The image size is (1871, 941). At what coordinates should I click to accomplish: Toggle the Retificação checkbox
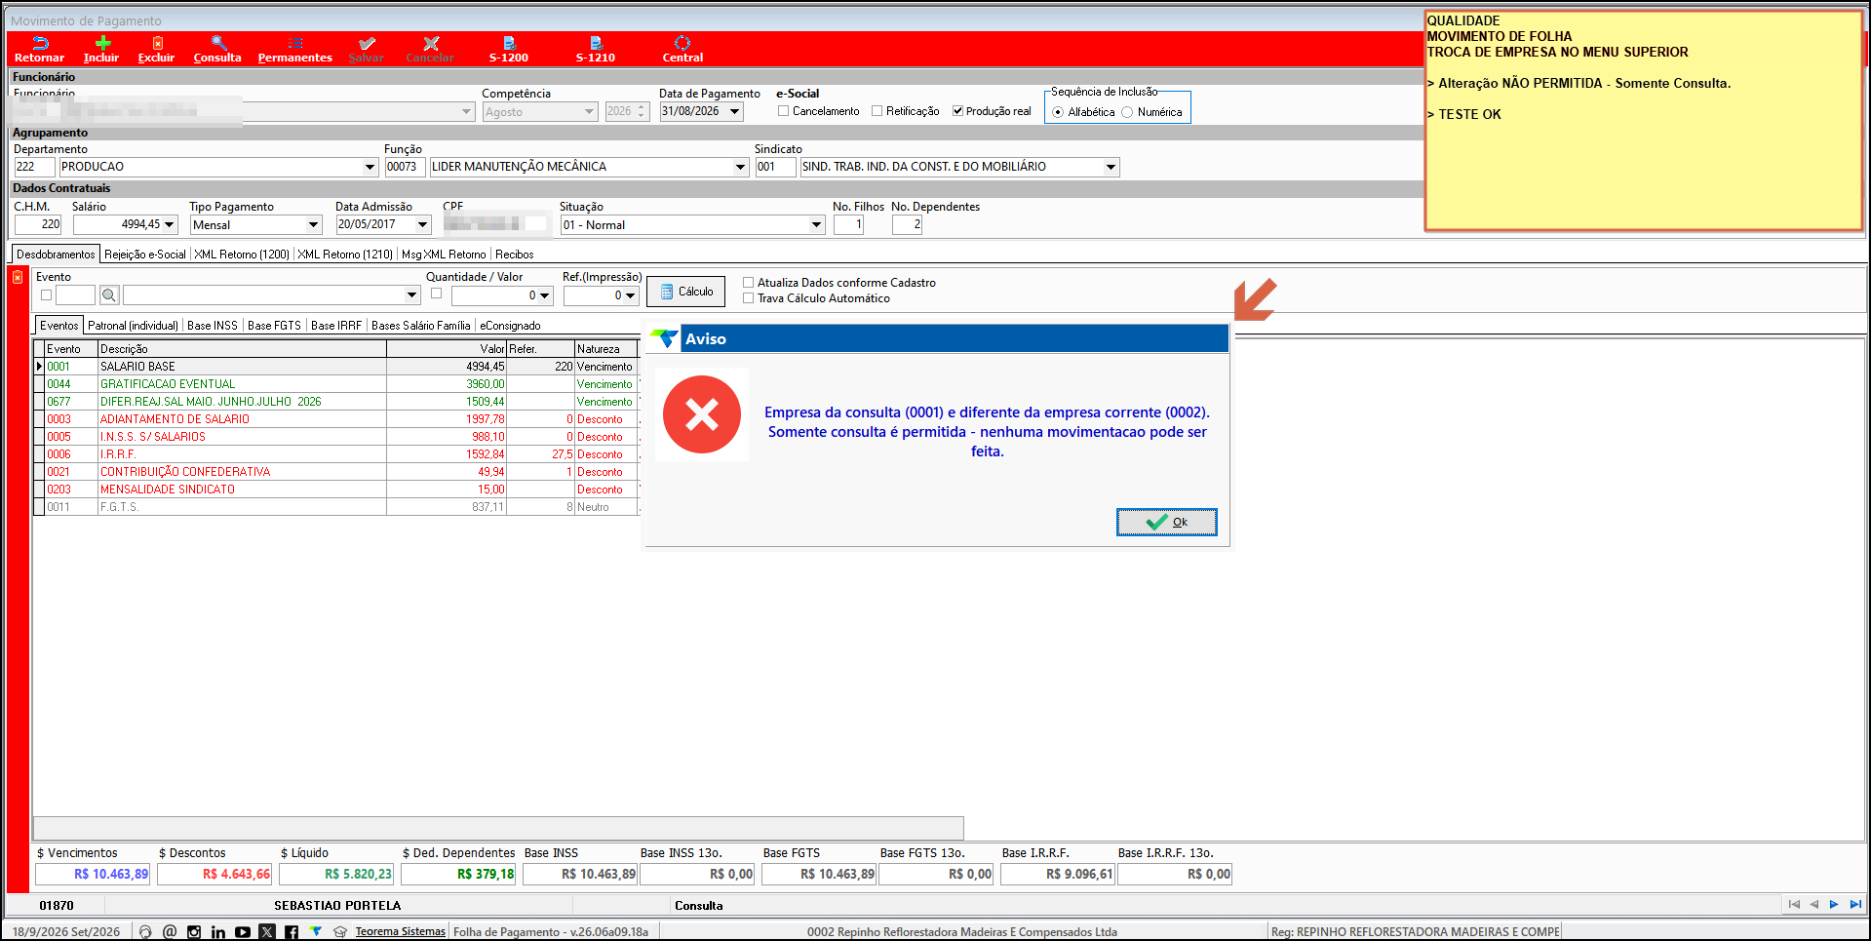point(877,111)
